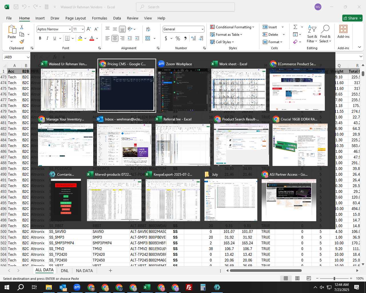Image resolution: width=366 pixels, height=293 pixels.
Task: Toggle Middle Align in the Alignment group
Action: coord(115,29)
